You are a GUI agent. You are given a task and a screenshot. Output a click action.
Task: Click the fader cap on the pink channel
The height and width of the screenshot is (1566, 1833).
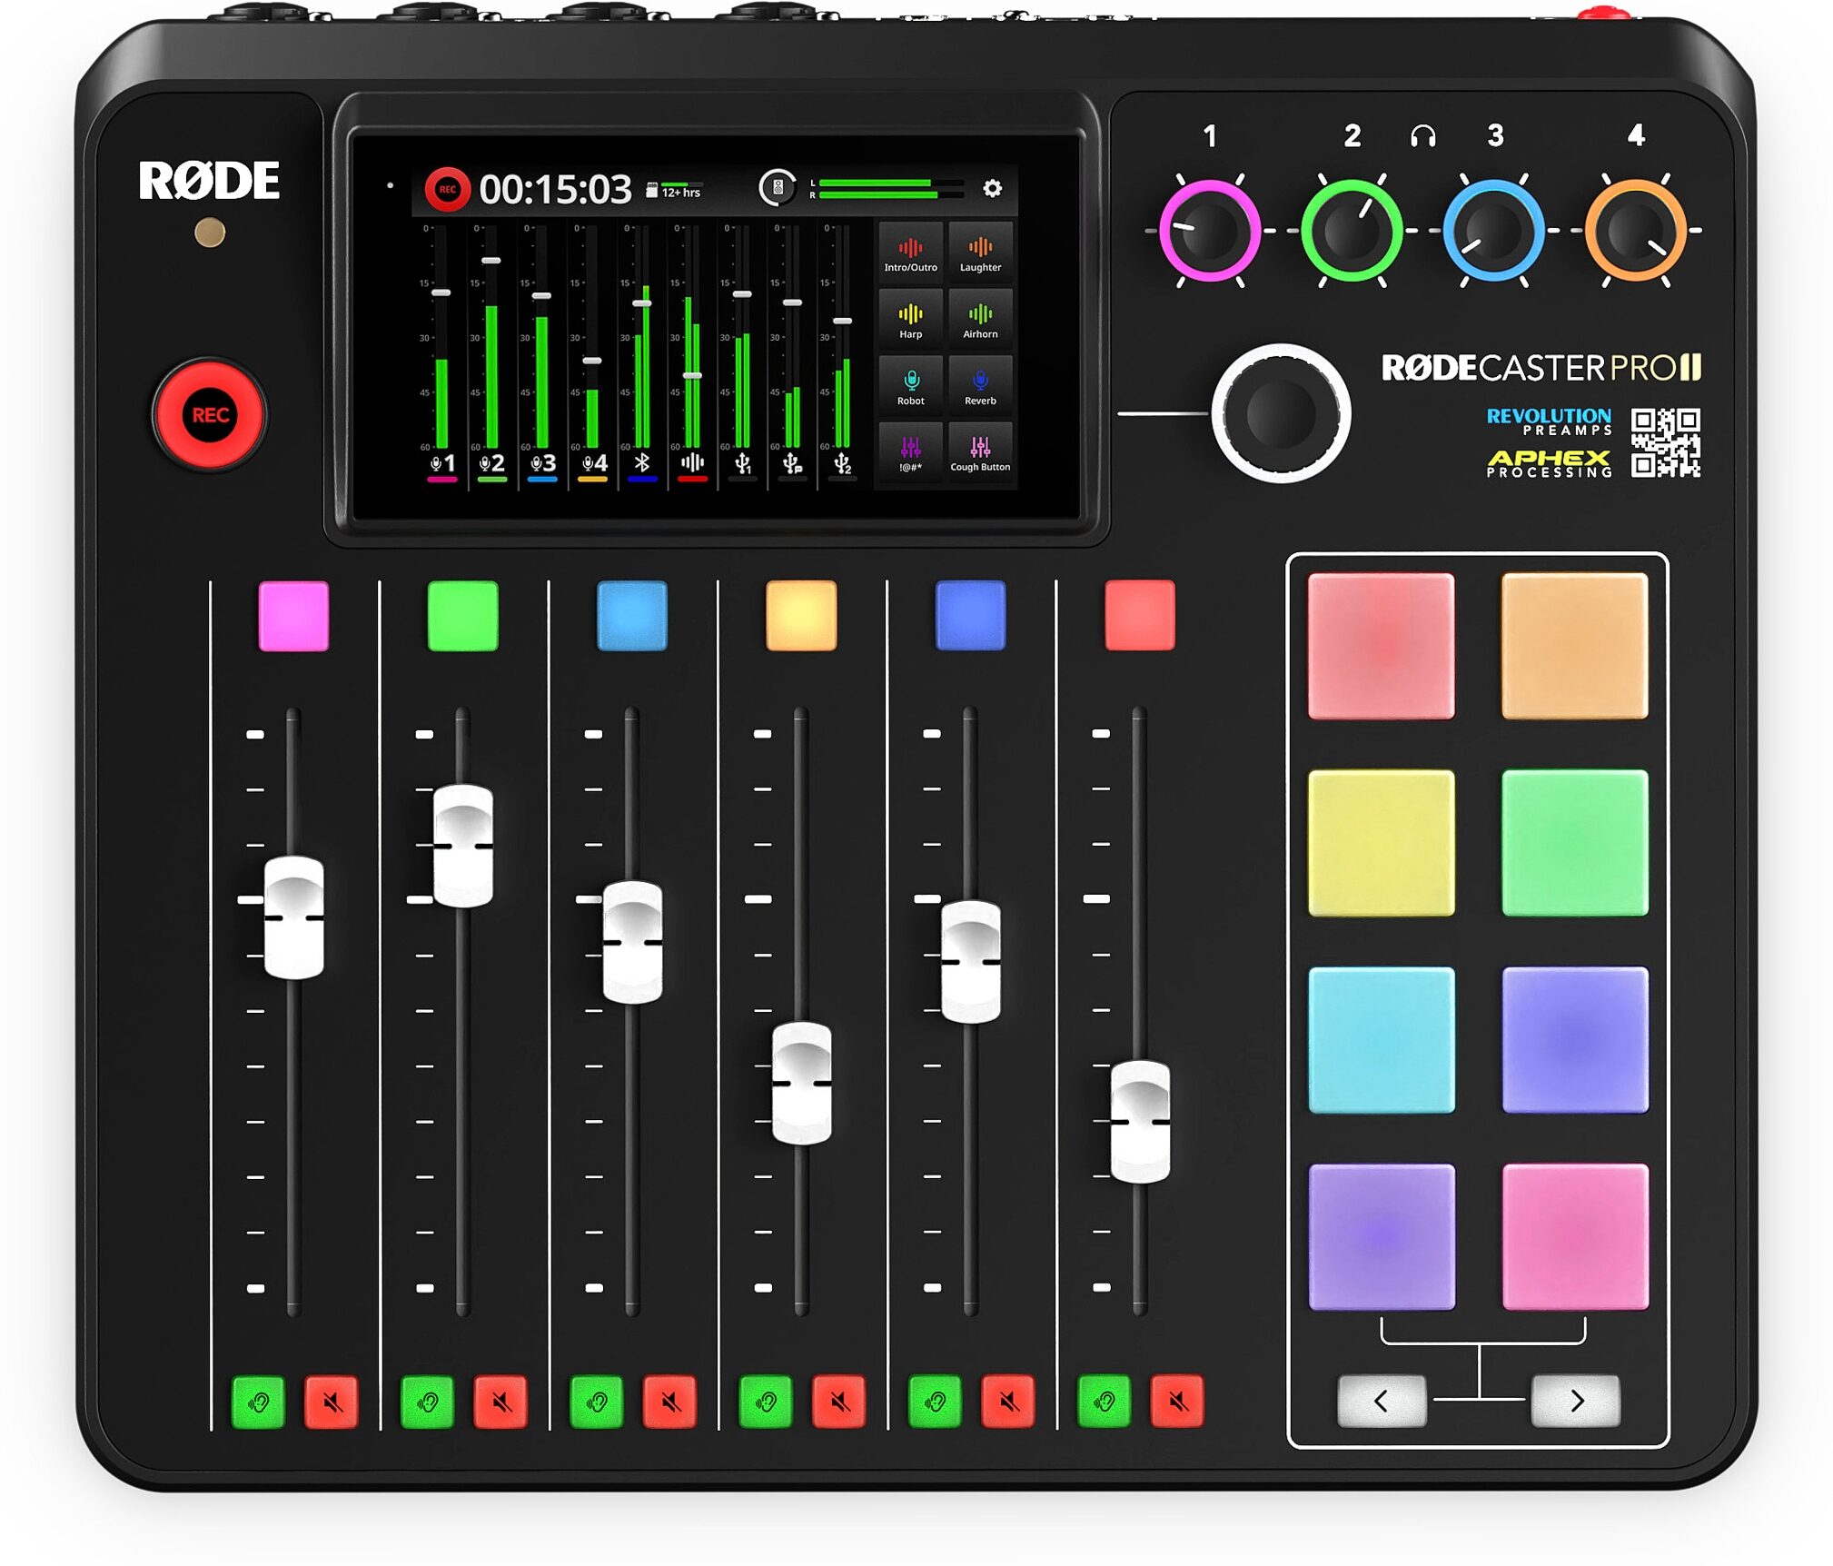click(293, 917)
